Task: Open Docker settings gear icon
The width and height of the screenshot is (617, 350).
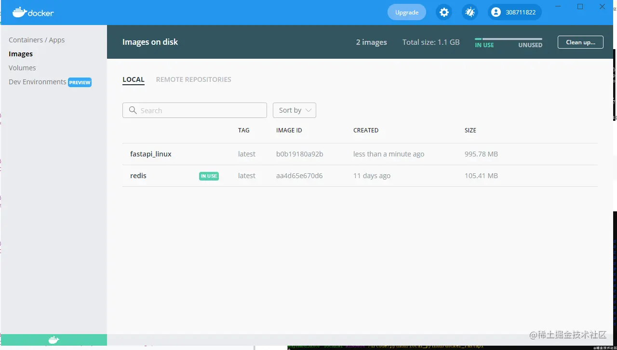Action: [x=444, y=13]
